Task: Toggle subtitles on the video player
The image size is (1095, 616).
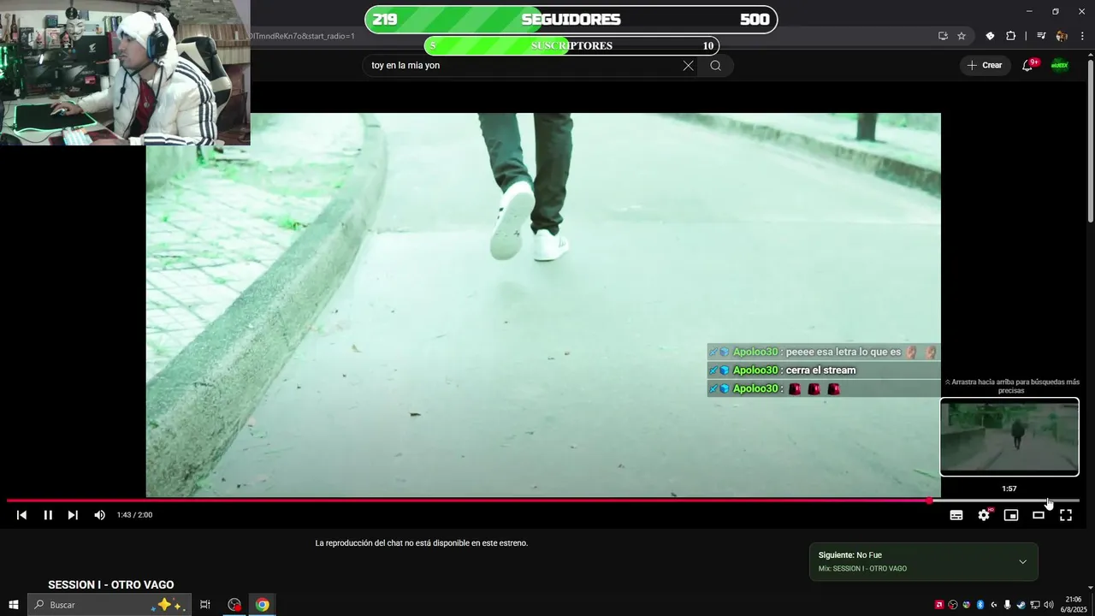Action: click(x=956, y=515)
